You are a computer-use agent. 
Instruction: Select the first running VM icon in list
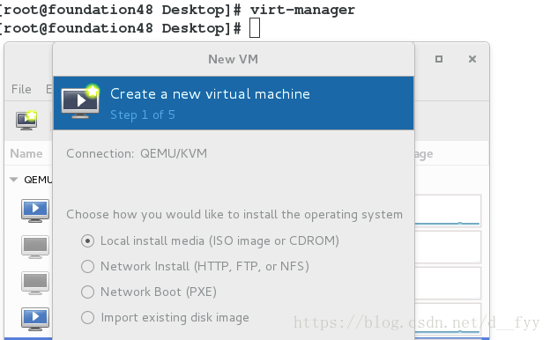click(35, 211)
